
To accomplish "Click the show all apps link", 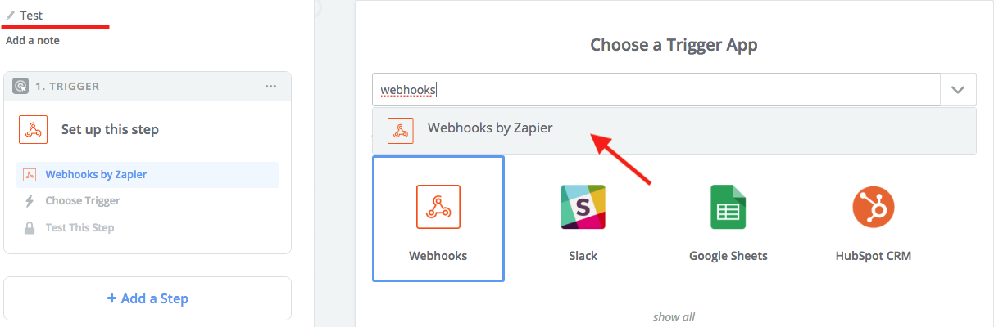I will [674, 317].
